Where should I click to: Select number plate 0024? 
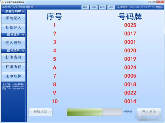[130, 67]
